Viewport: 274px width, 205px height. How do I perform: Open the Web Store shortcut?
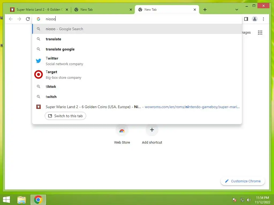[x=122, y=135]
